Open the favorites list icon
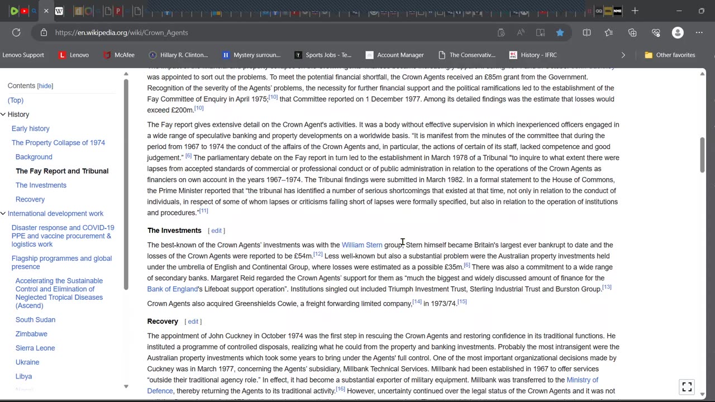This screenshot has width=715, height=402. pos(609,32)
